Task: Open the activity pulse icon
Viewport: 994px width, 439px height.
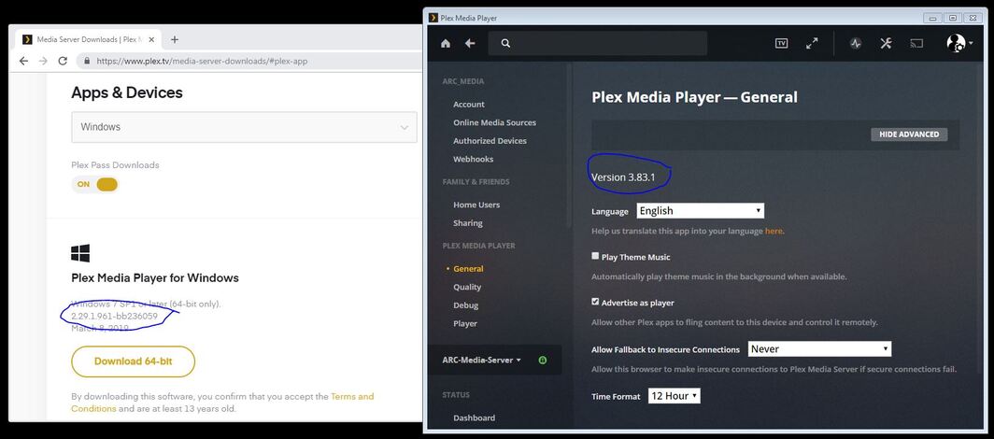Action: point(856,43)
